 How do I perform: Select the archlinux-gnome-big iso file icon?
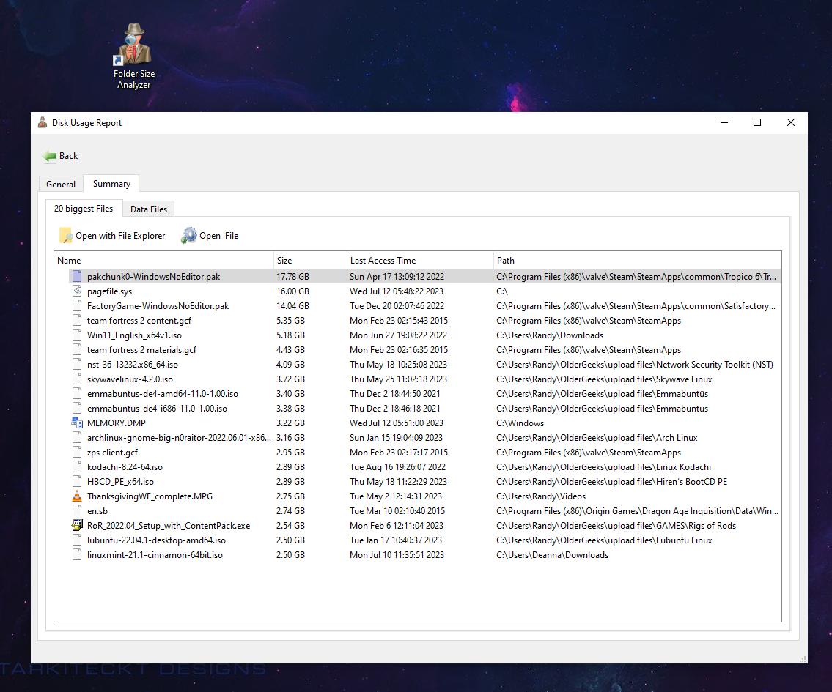coord(77,438)
